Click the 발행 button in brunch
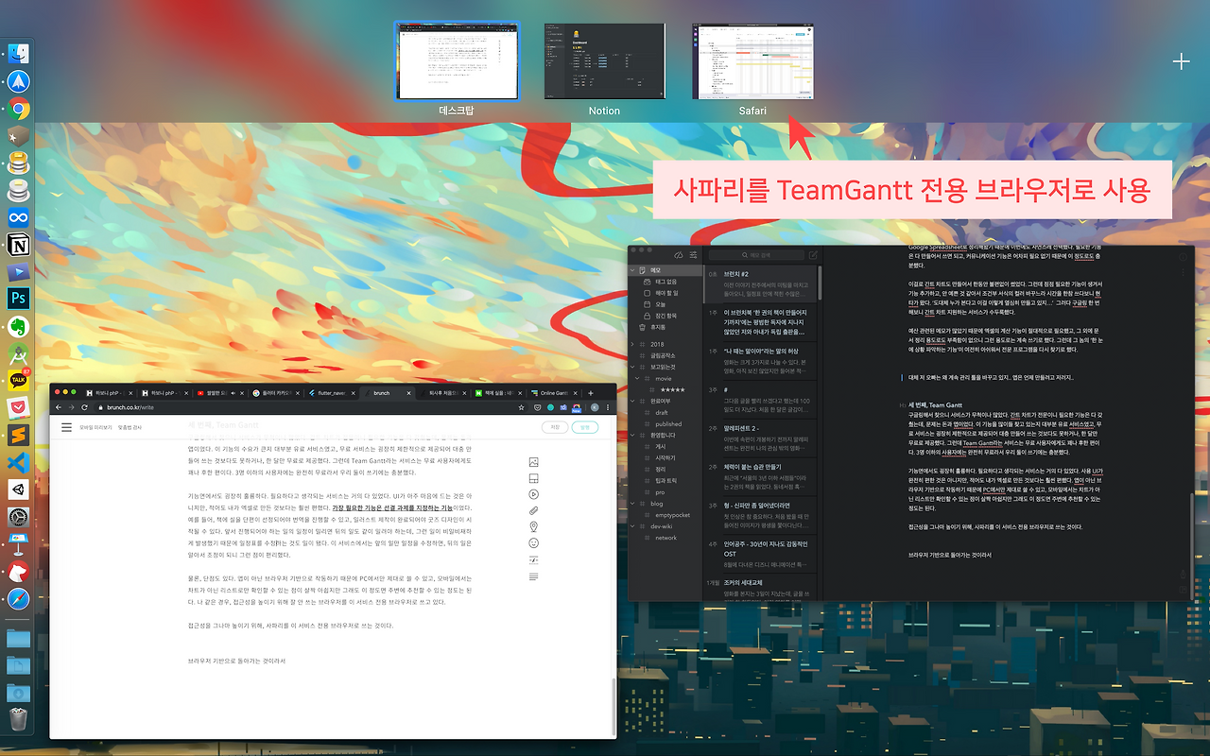1210x756 pixels. tap(584, 427)
